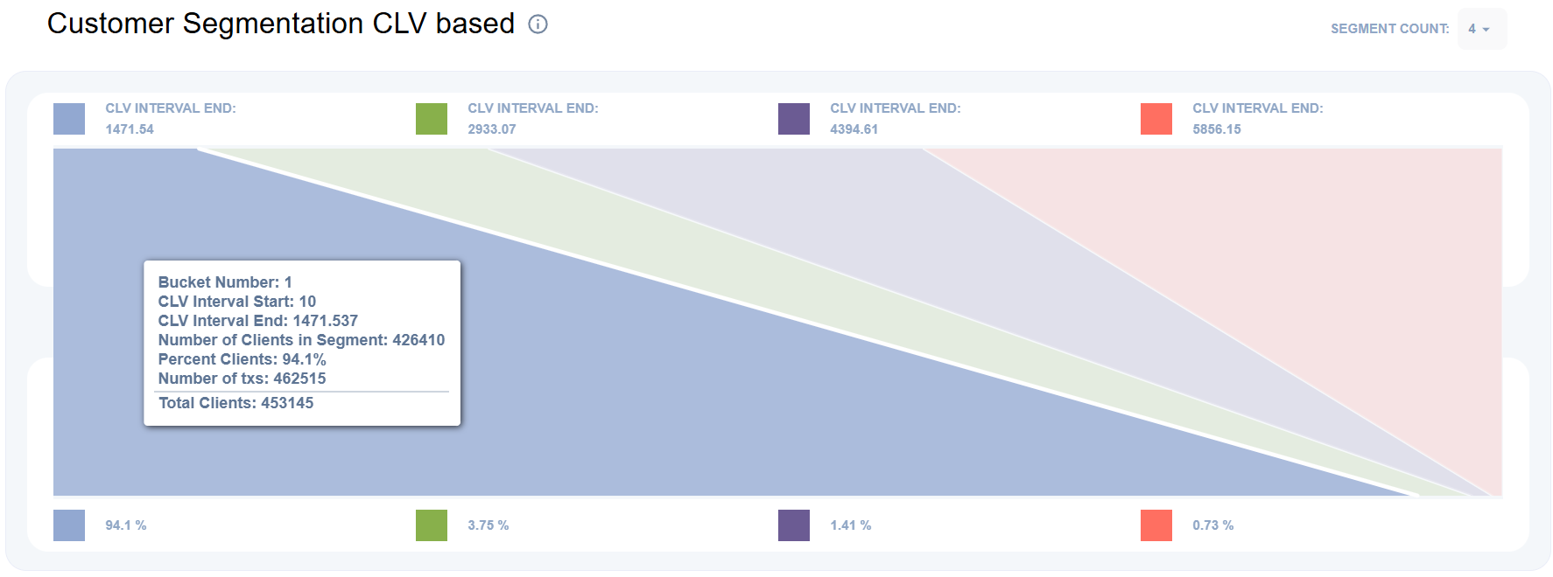
Task: Click the Customer Segmentation CLV based title
Action: pos(281,24)
